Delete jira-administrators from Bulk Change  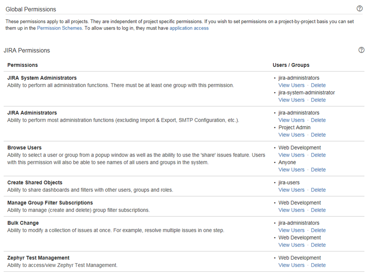318,230
